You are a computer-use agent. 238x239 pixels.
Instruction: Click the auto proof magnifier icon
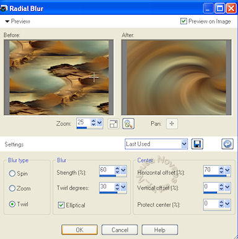(128, 124)
